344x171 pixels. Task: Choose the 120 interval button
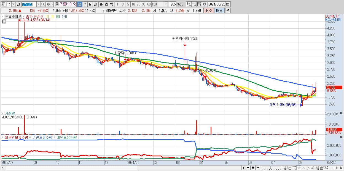coord(154,4)
